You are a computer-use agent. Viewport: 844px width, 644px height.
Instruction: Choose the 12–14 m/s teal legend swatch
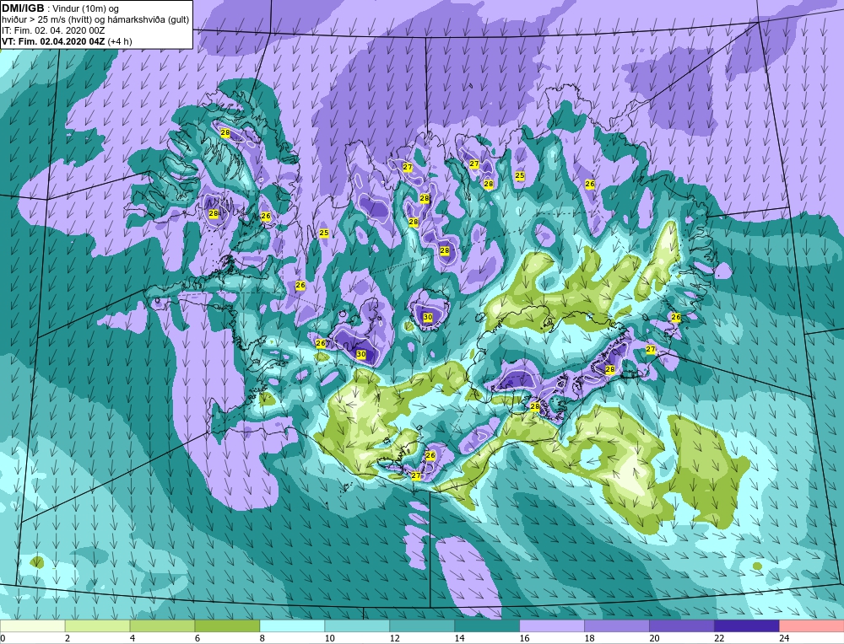pyautogui.click(x=422, y=626)
